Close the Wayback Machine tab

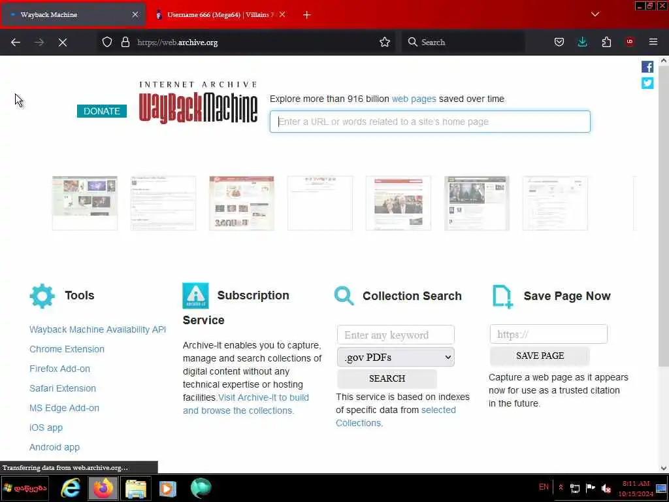pos(135,14)
